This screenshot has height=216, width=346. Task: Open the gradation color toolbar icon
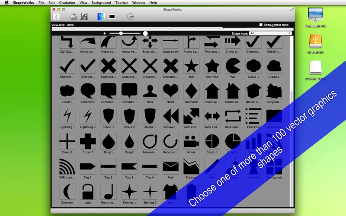(101, 17)
